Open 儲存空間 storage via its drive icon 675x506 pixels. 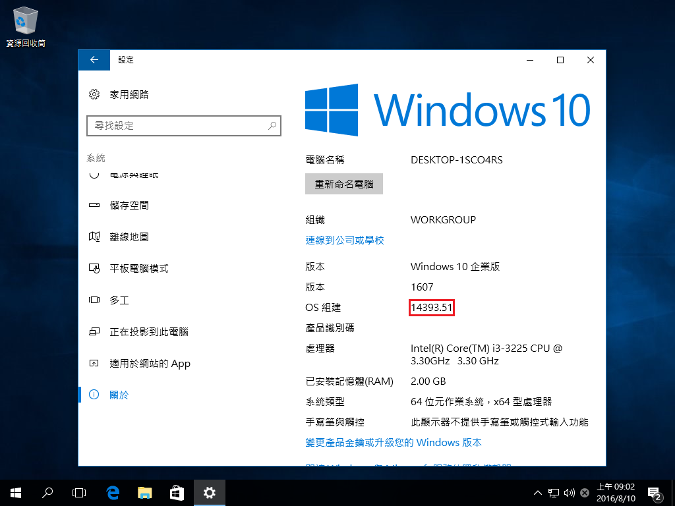pyautogui.click(x=94, y=206)
